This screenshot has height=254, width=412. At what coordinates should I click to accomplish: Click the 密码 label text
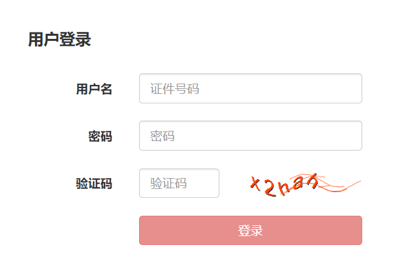click(x=100, y=136)
